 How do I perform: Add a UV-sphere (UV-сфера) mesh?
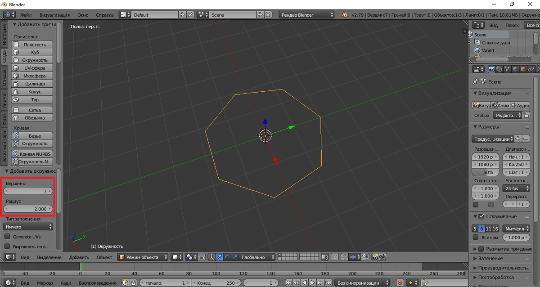[x=32, y=68]
